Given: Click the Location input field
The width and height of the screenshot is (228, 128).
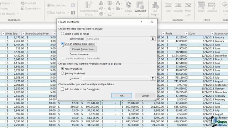Looking at the screenshot, I should pyautogui.click(x=116, y=78).
